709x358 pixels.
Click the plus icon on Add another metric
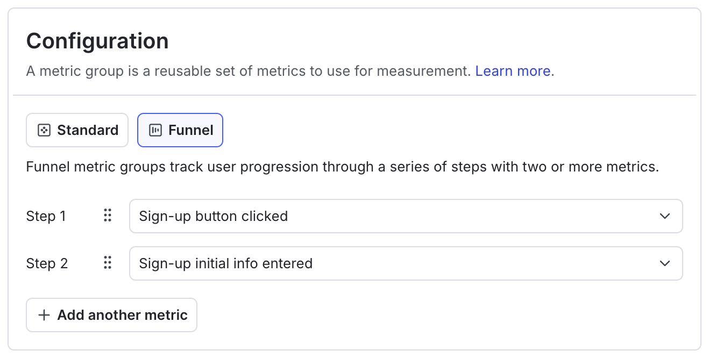tap(44, 315)
